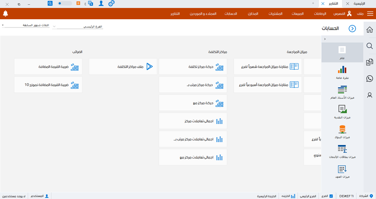Open the General Ledger balance (ميزان الأستاذ العام) icon
Screen dimensions: 376x199
[x=342, y=90]
